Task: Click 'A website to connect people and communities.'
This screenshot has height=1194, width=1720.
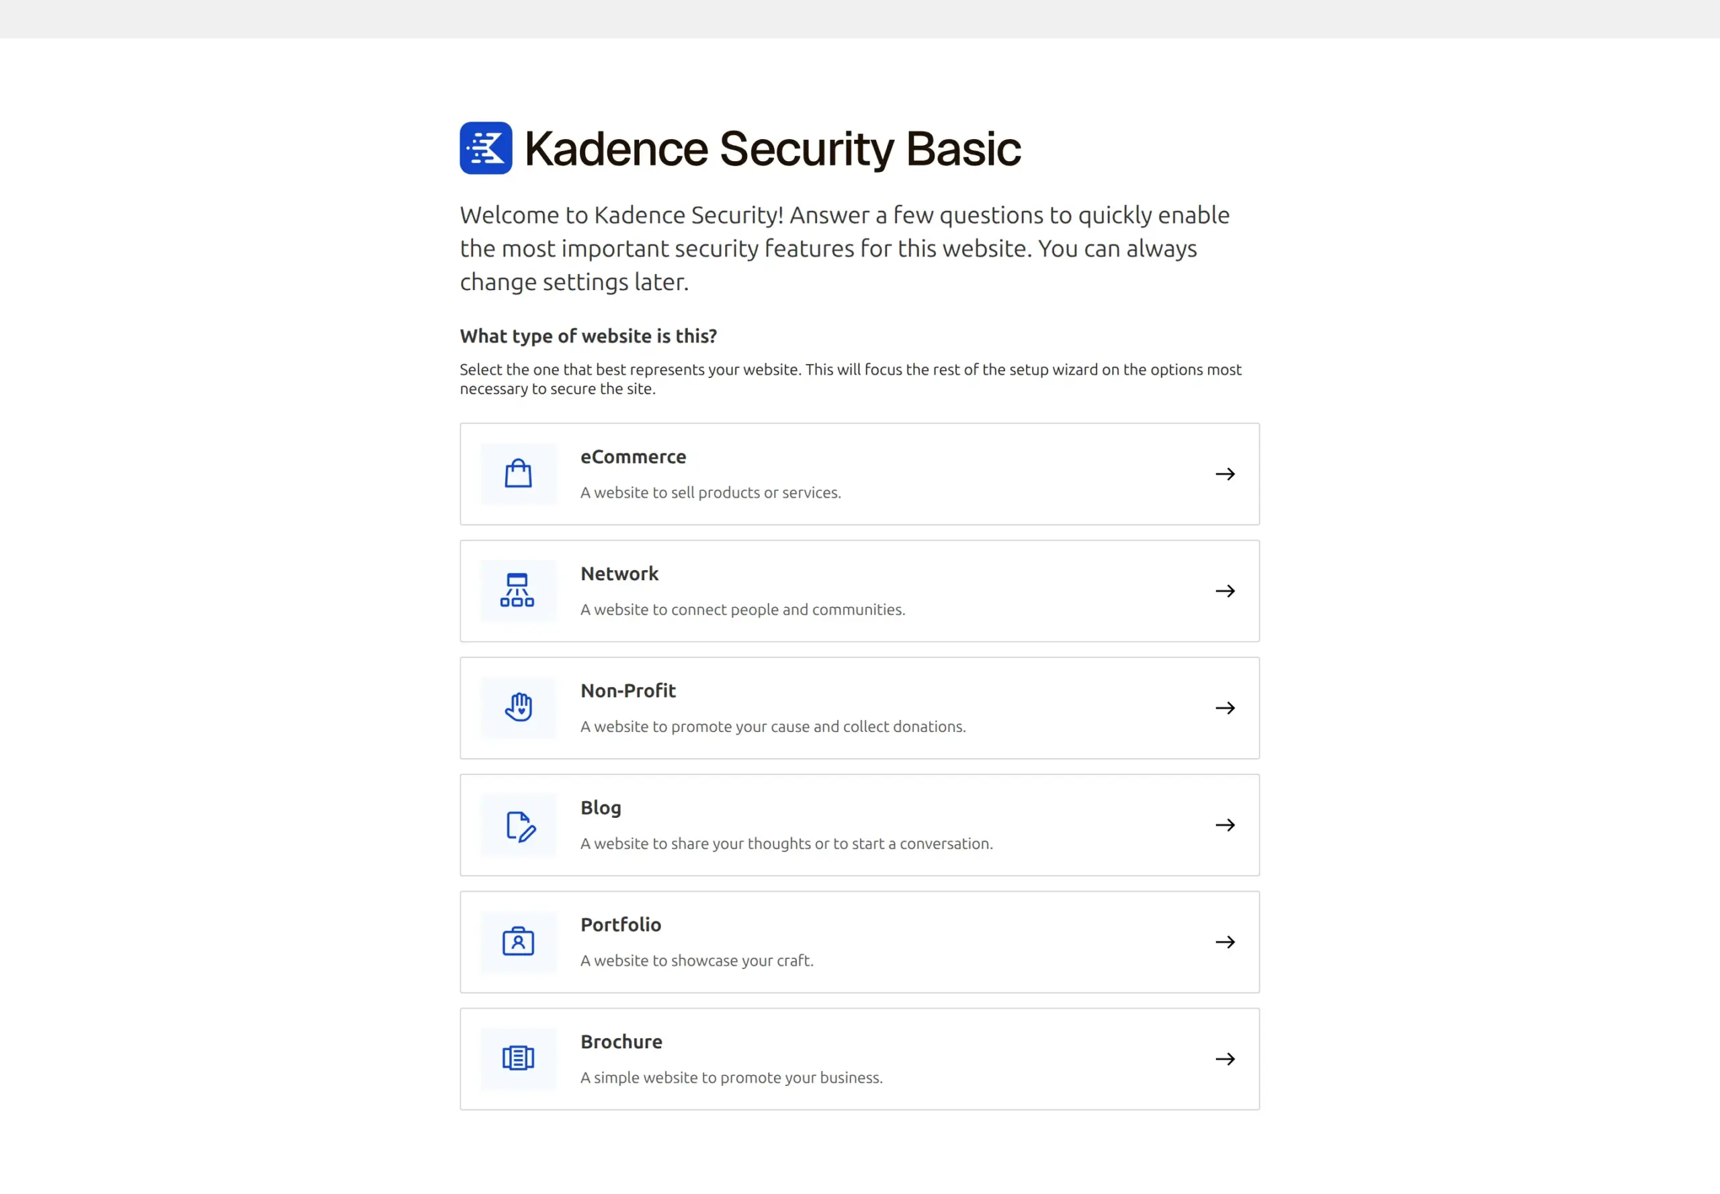Action: tap(742, 610)
